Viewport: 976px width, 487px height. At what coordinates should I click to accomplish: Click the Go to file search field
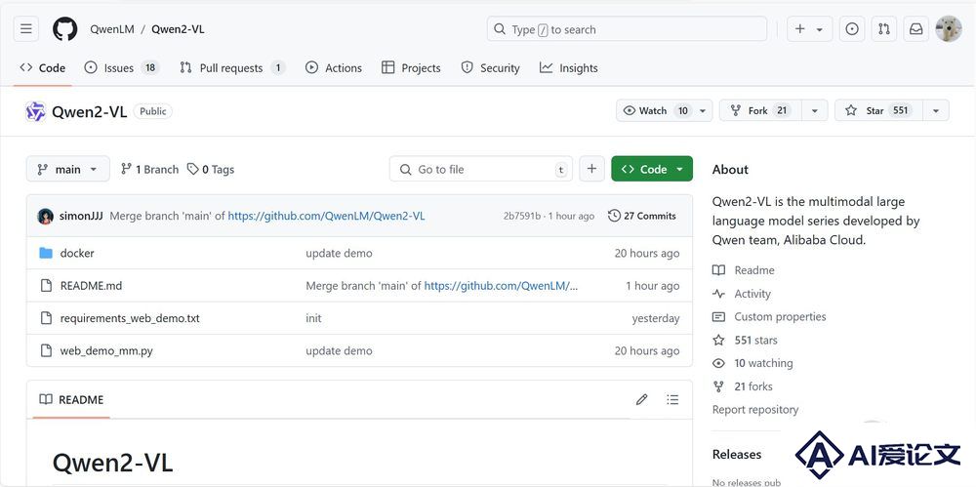[x=481, y=169]
